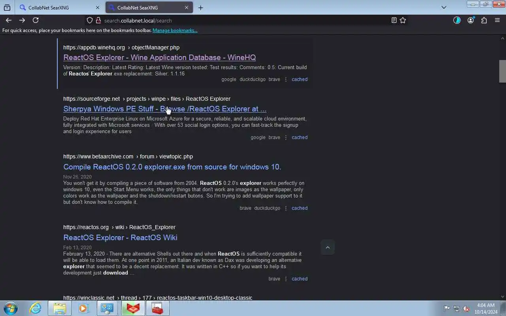The width and height of the screenshot is (506, 316).
Task: Click the https://sourceforge.net URL text
Action: 91,99
